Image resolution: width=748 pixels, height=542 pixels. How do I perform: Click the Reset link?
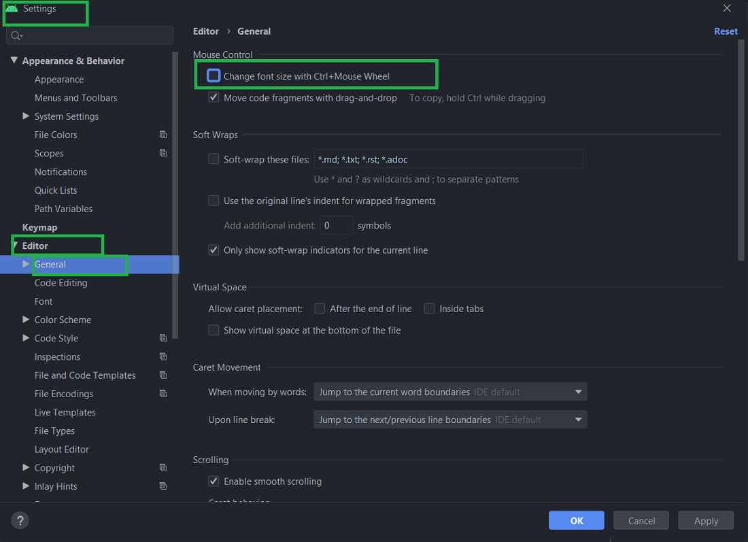coord(726,31)
